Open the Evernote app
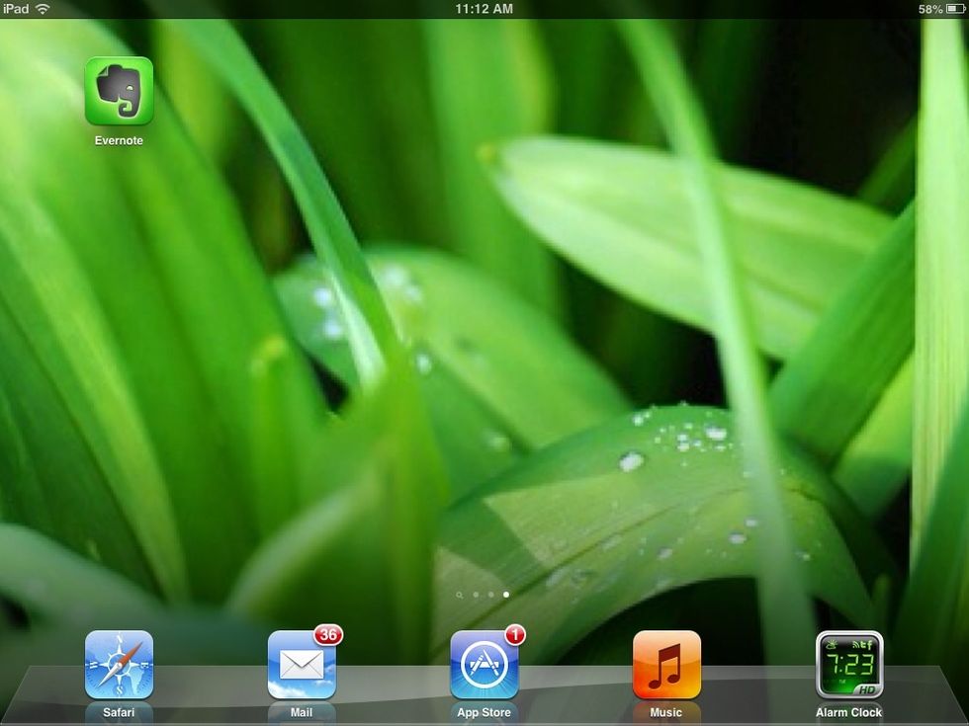 (119, 91)
